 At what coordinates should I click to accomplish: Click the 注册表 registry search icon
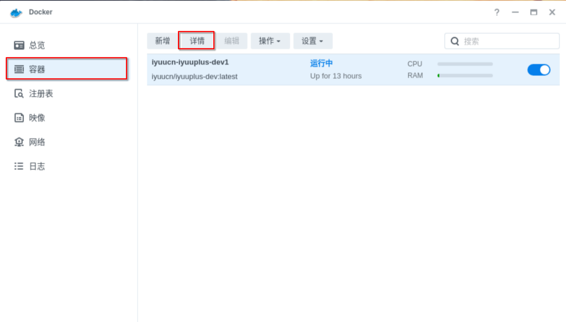click(19, 93)
